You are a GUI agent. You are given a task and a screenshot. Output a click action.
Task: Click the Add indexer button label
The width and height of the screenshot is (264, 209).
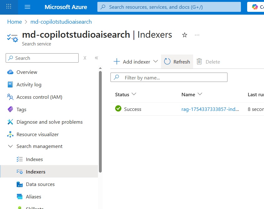point(136,62)
